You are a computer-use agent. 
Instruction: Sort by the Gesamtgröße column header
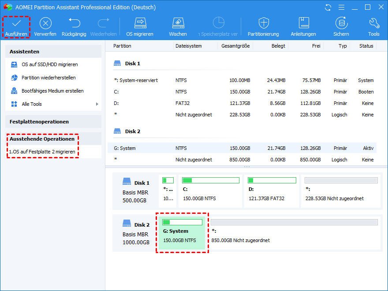coord(235,46)
